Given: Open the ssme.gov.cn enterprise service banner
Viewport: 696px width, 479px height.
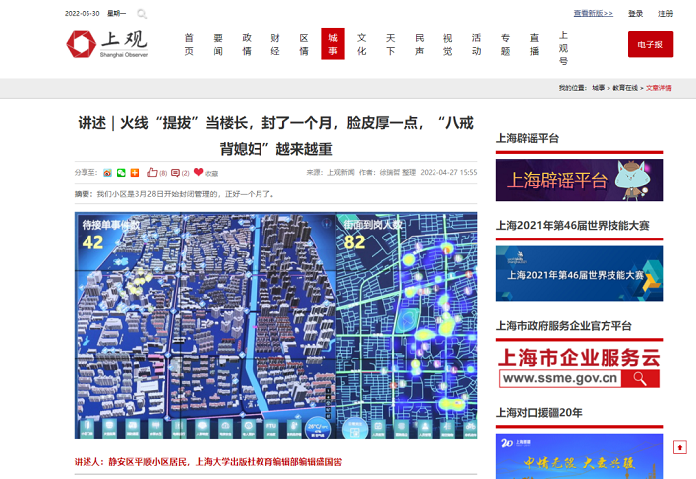Looking at the screenshot, I should click(x=579, y=365).
